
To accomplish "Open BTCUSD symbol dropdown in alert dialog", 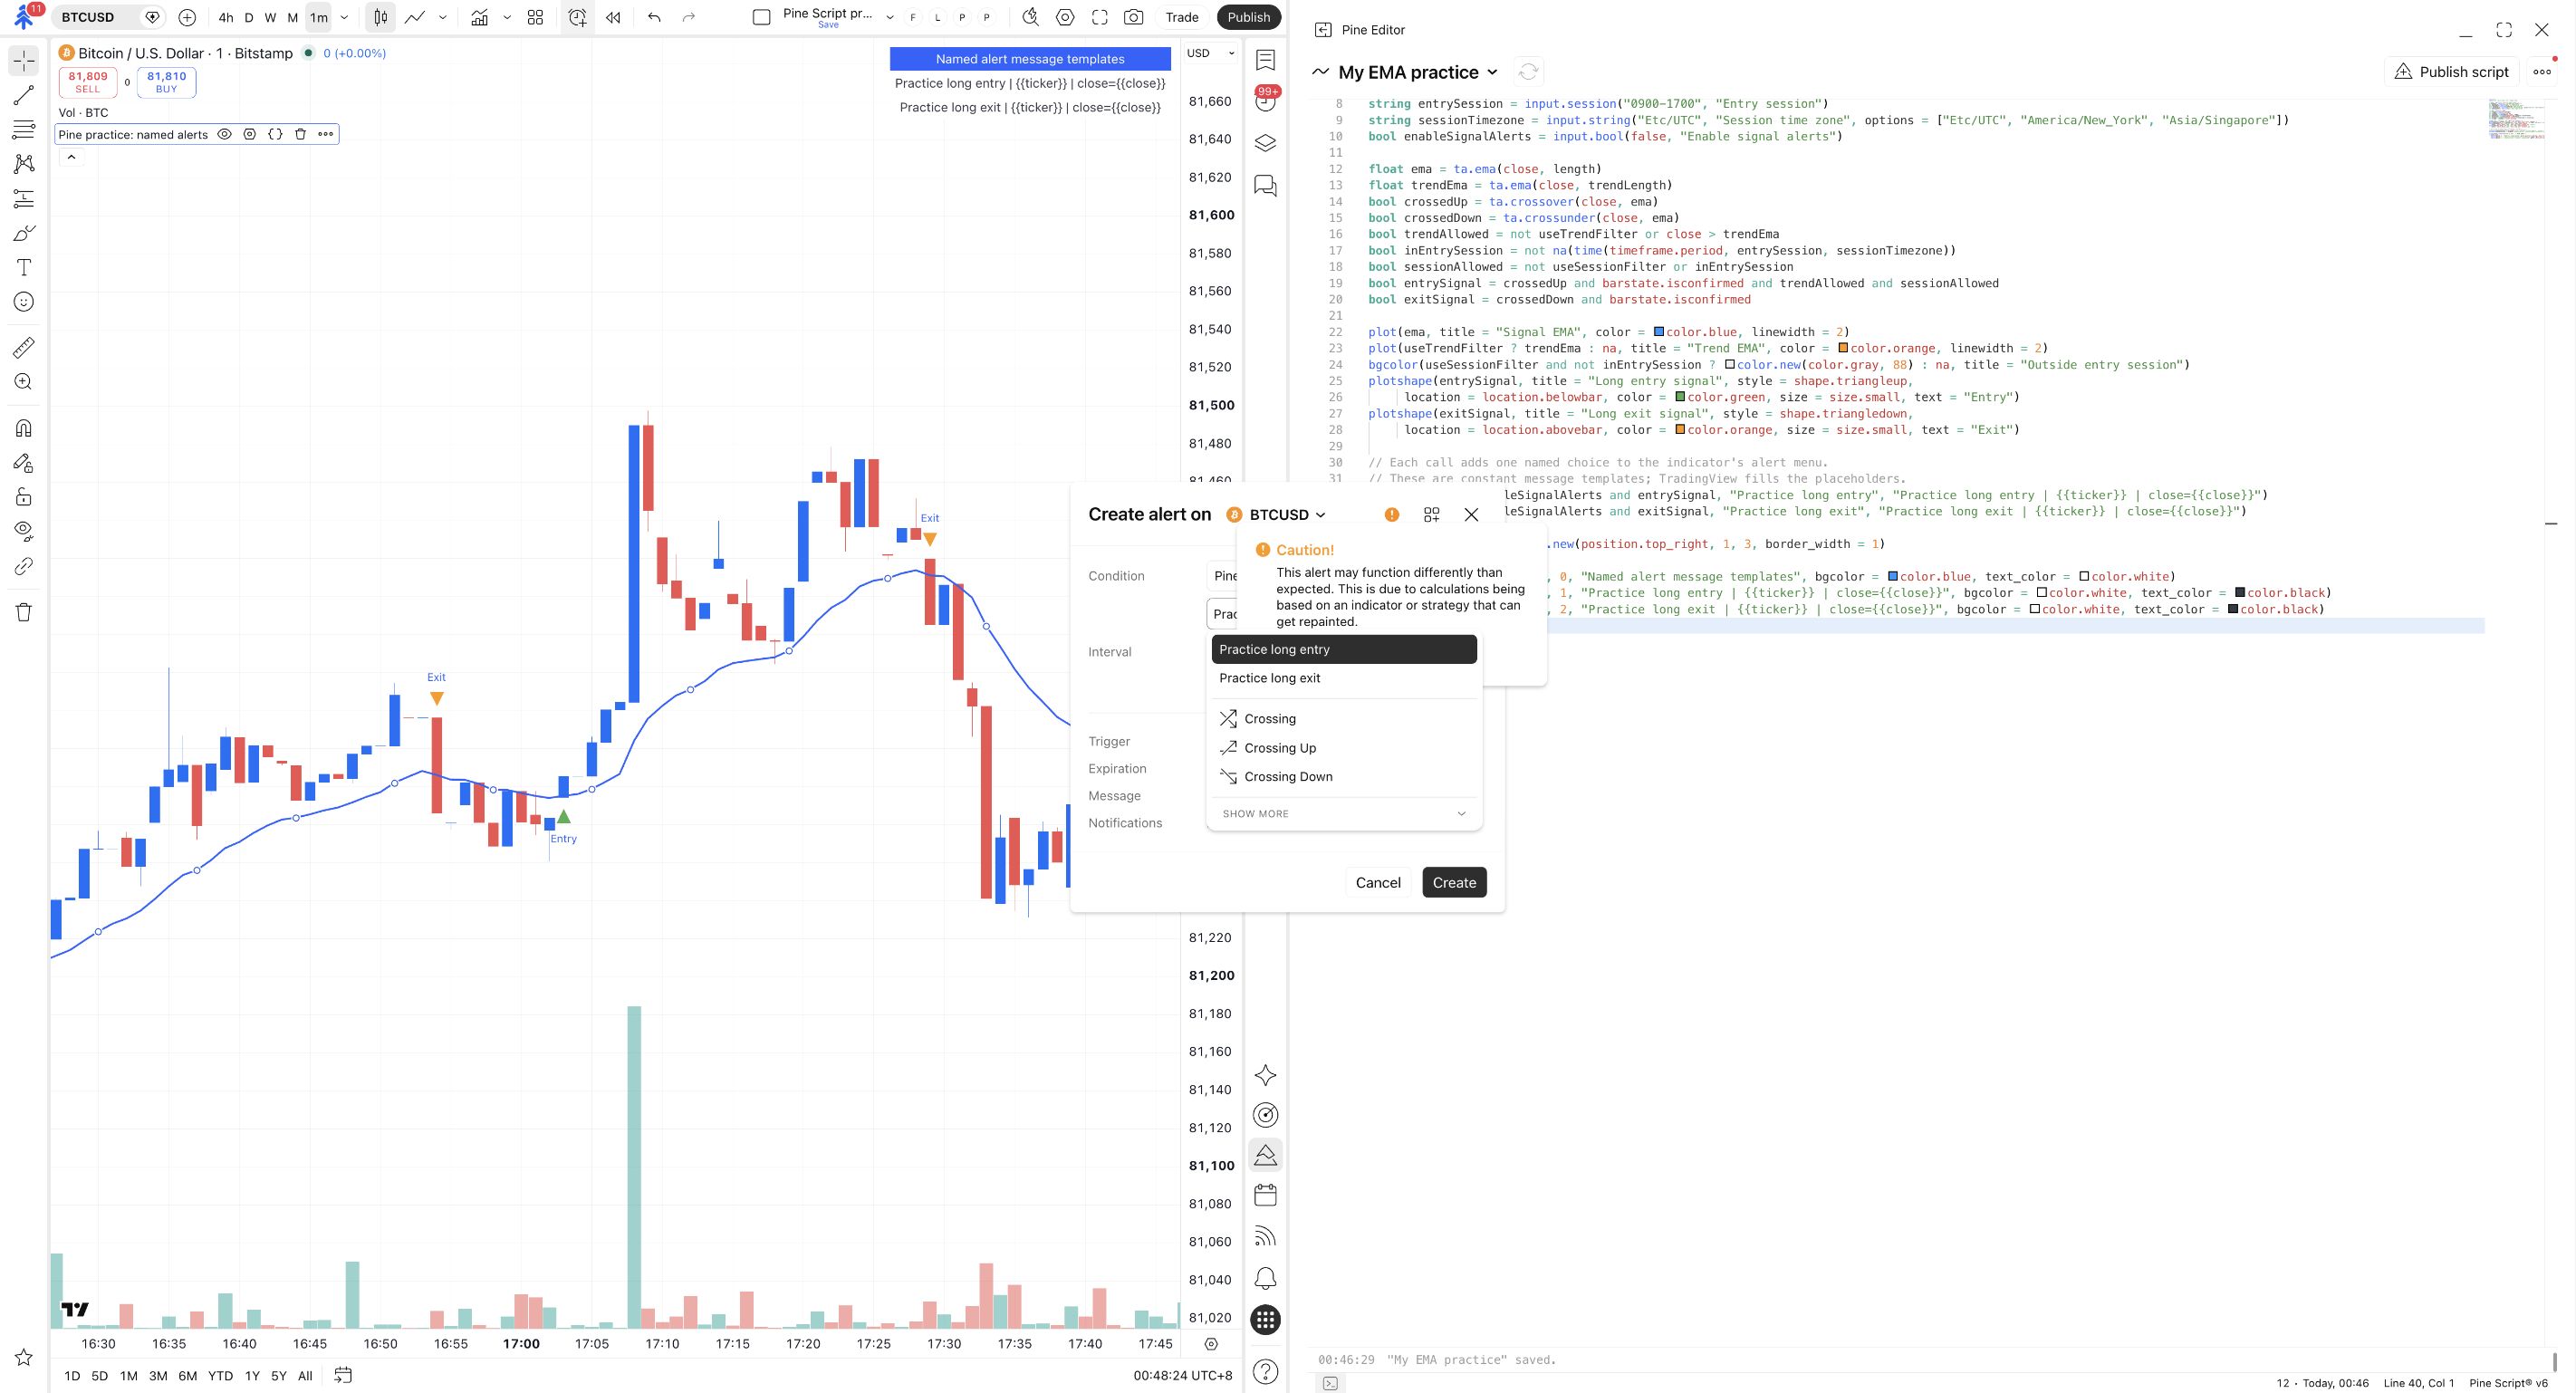I will click(1277, 514).
